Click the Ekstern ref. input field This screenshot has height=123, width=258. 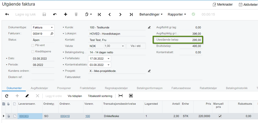point(43,77)
